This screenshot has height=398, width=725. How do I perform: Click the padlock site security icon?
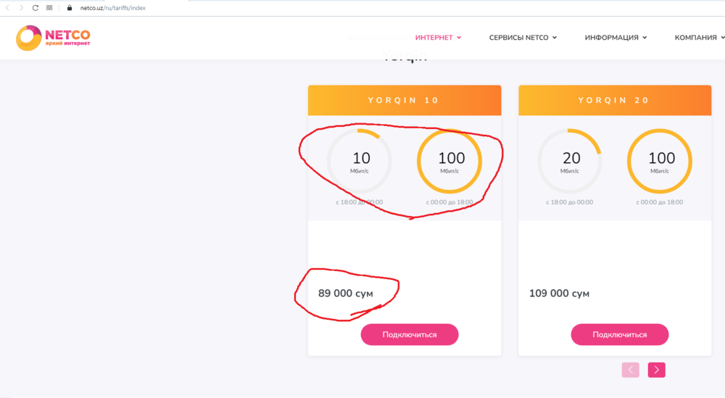tap(70, 7)
